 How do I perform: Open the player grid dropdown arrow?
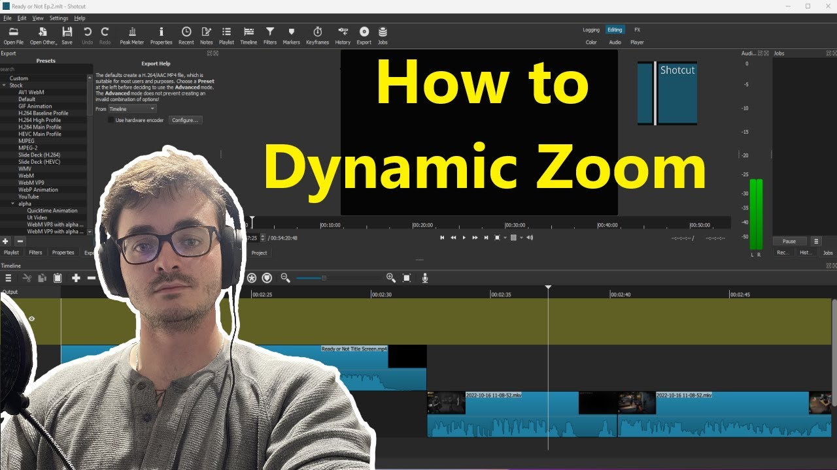click(x=521, y=238)
